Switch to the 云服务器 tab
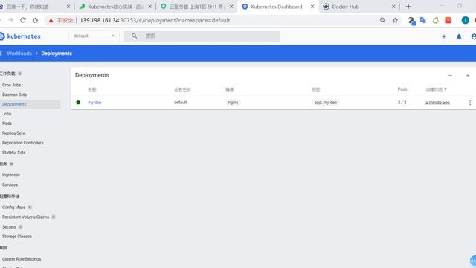The height and width of the screenshot is (268, 476). coord(196,7)
